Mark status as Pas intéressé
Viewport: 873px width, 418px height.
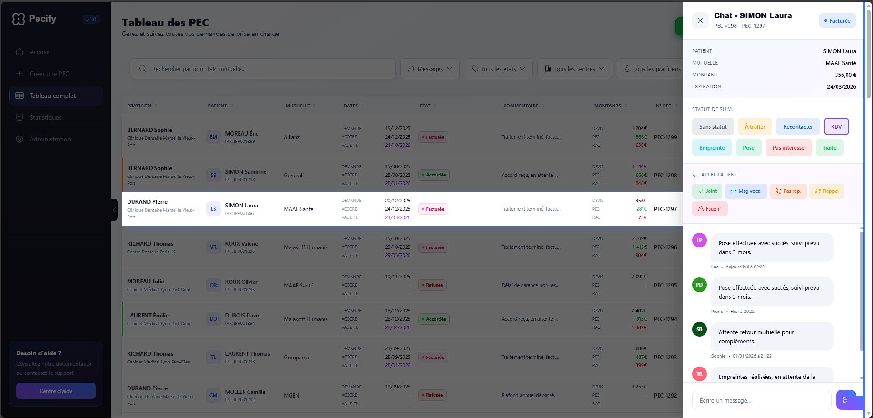coord(788,147)
